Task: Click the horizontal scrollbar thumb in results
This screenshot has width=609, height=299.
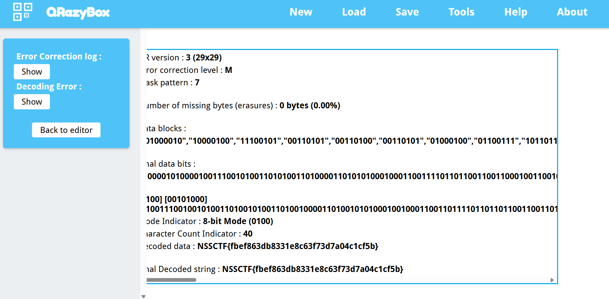Action: tap(171, 280)
